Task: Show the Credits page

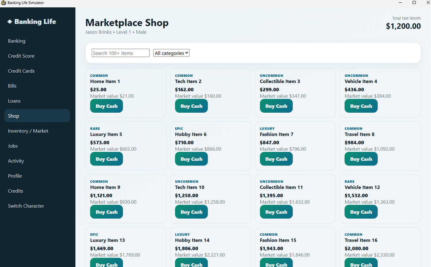Action: click(x=37, y=191)
